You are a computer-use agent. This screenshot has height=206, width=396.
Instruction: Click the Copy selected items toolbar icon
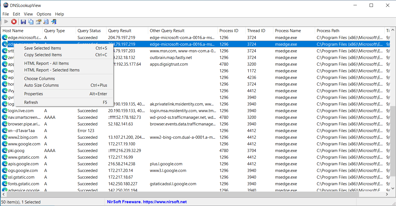point(31,22)
